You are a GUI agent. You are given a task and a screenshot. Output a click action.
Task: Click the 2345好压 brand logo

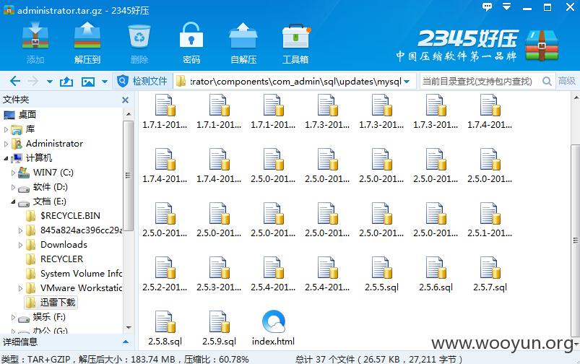tap(477, 45)
